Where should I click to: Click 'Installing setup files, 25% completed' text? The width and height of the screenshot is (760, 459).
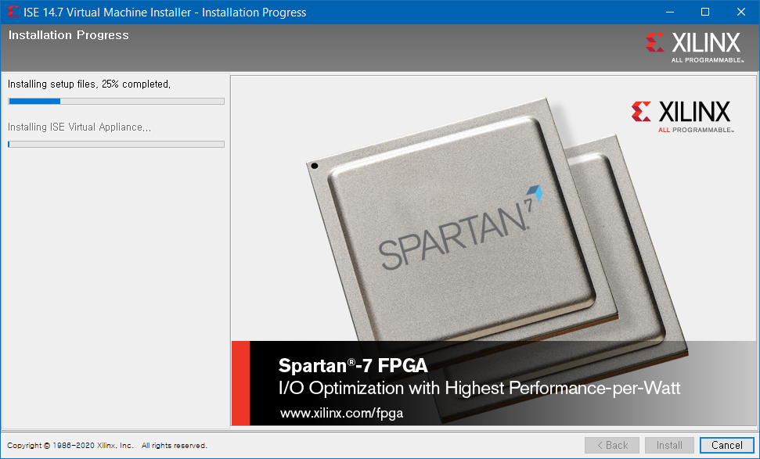(x=89, y=84)
